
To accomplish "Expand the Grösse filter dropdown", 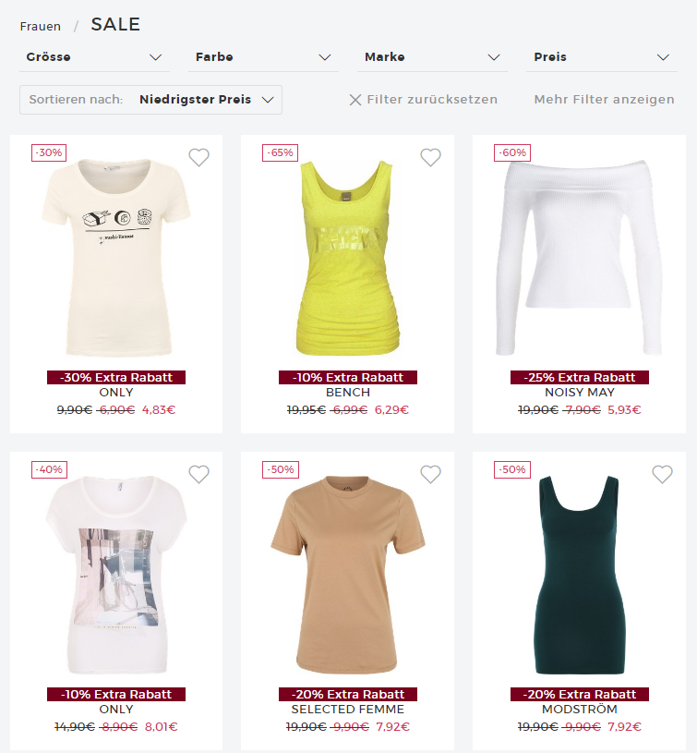I will click(x=94, y=57).
